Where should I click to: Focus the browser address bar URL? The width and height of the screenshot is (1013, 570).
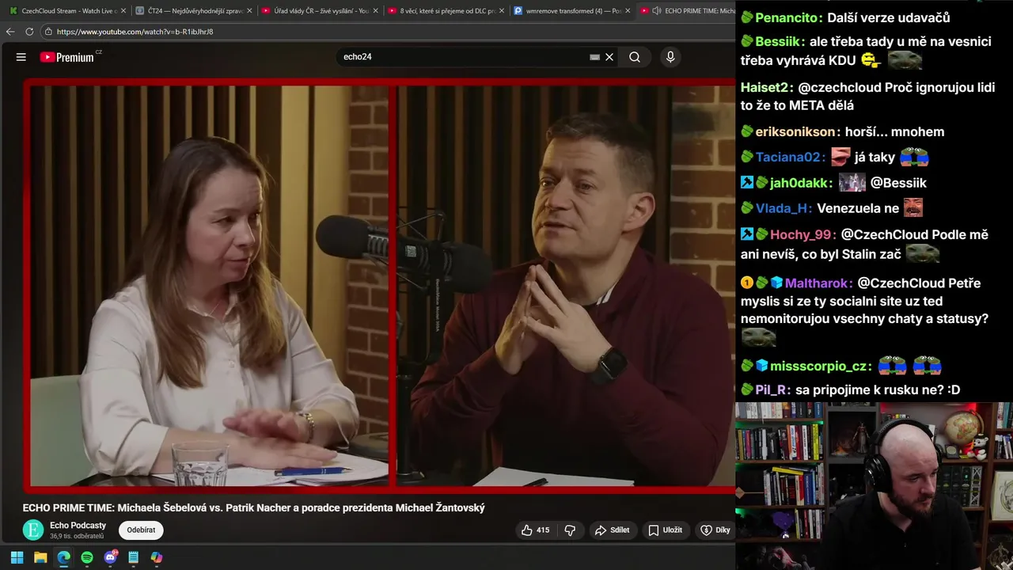(135, 32)
